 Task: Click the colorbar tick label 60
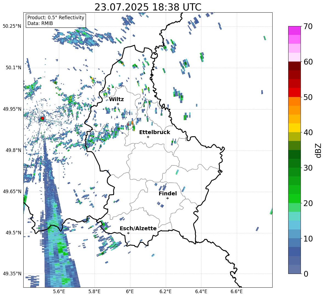(x=308, y=62)
